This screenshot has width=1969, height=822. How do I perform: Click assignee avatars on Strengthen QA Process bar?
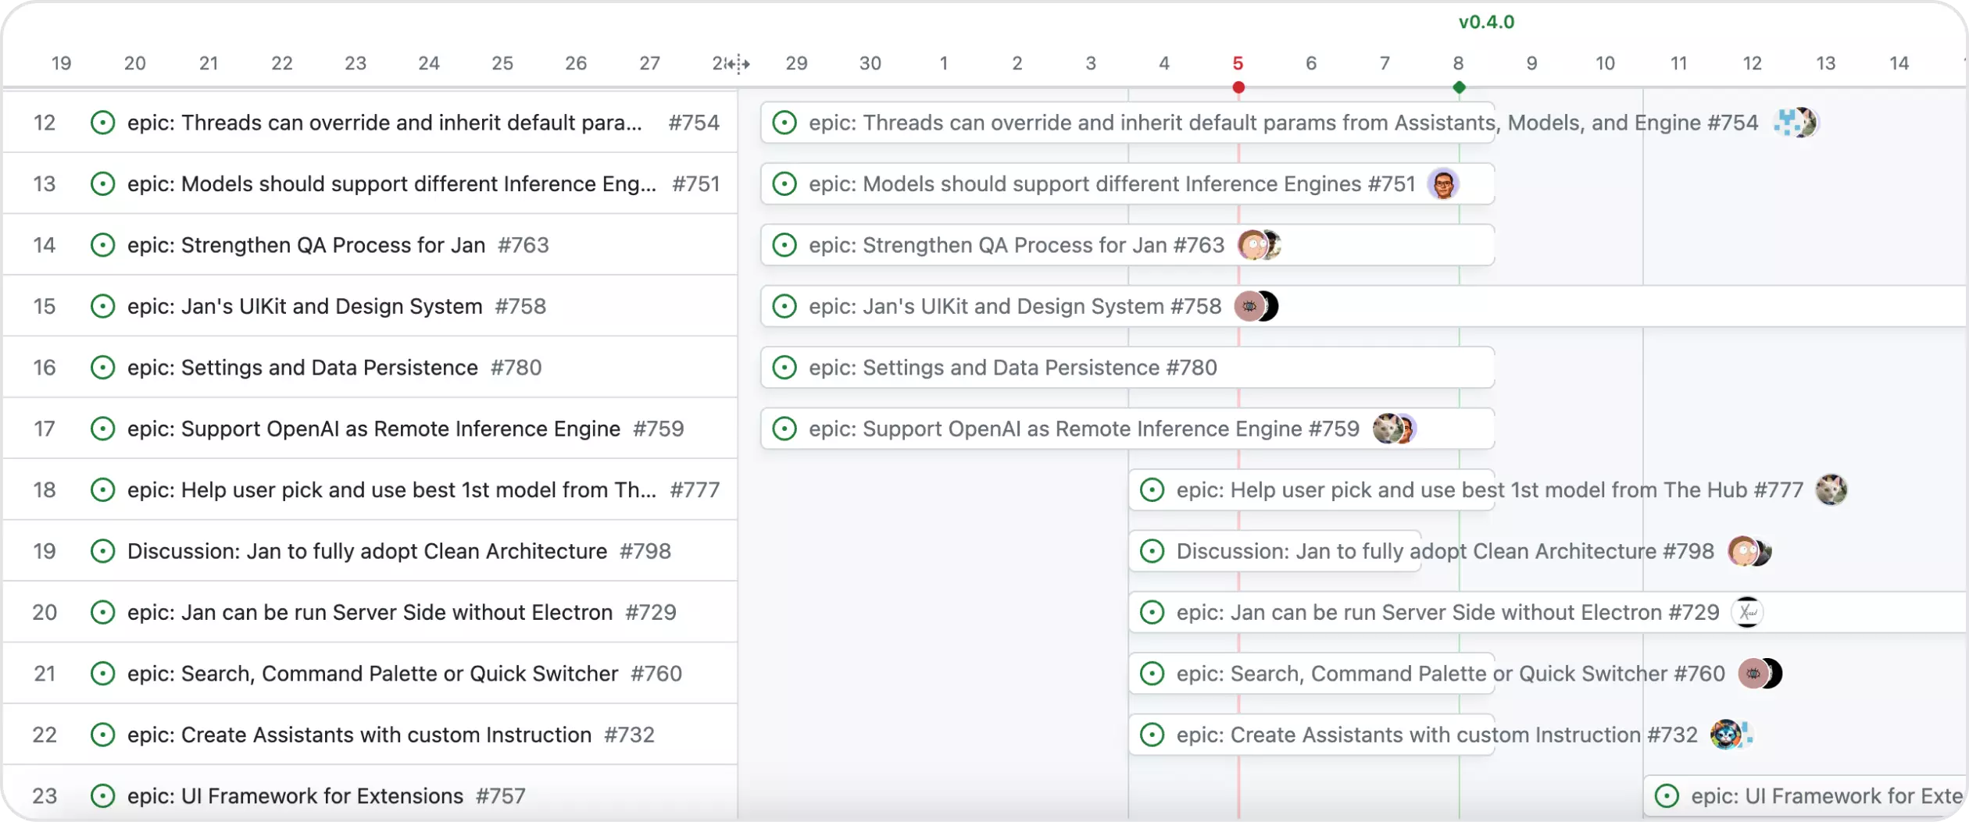click(x=1259, y=245)
